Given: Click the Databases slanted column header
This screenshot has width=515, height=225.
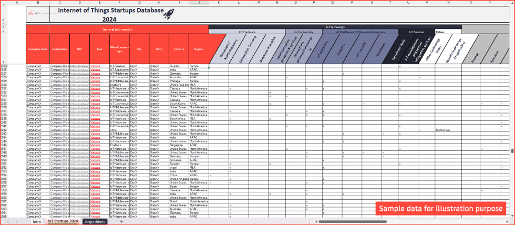Looking at the screenshot, I should click(x=381, y=50).
